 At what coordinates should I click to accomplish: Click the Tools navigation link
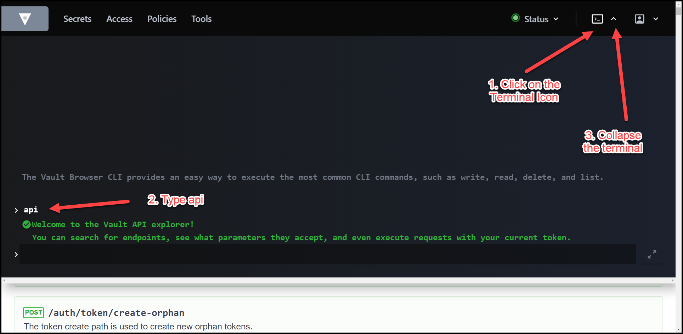coord(201,19)
